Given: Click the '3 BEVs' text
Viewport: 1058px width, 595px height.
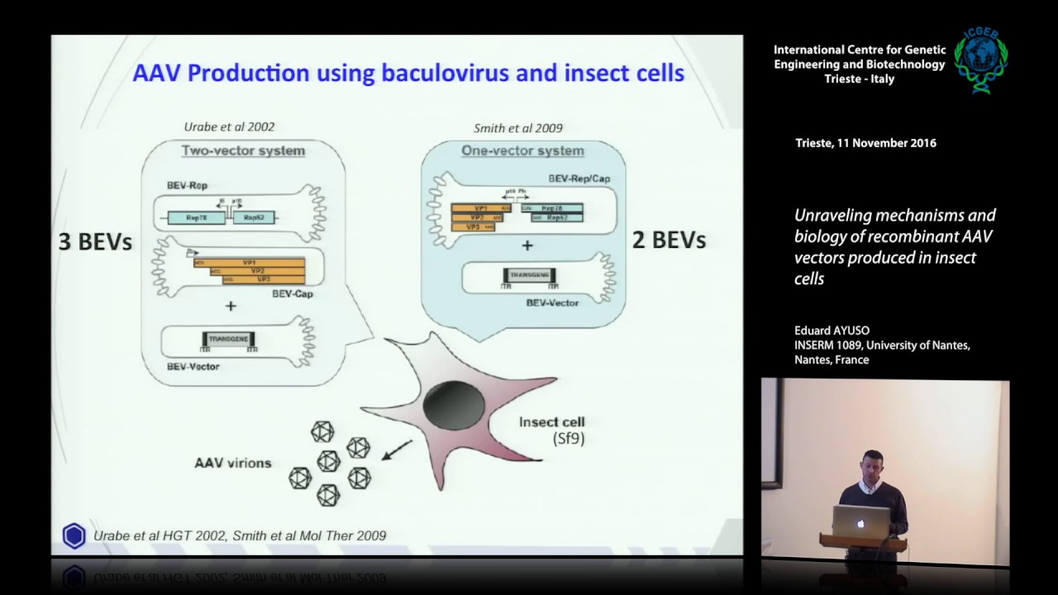Looking at the screenshot, I should 95,241.
